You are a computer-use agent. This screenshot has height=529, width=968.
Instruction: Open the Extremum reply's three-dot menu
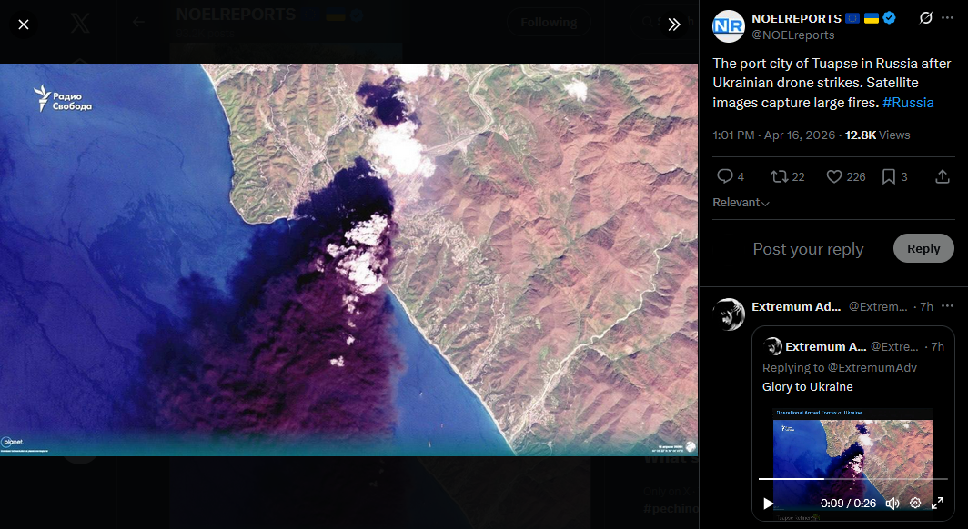click(948, 306)
